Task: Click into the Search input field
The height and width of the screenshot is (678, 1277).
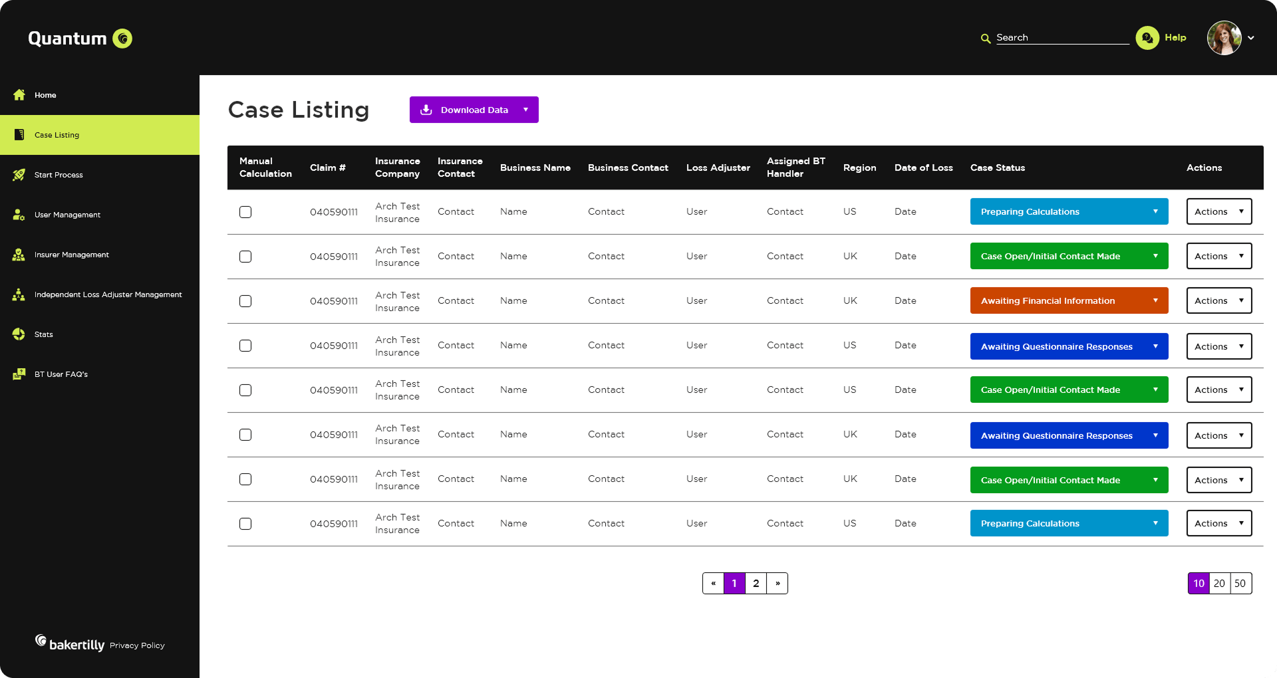Action: pos(1062,38)
